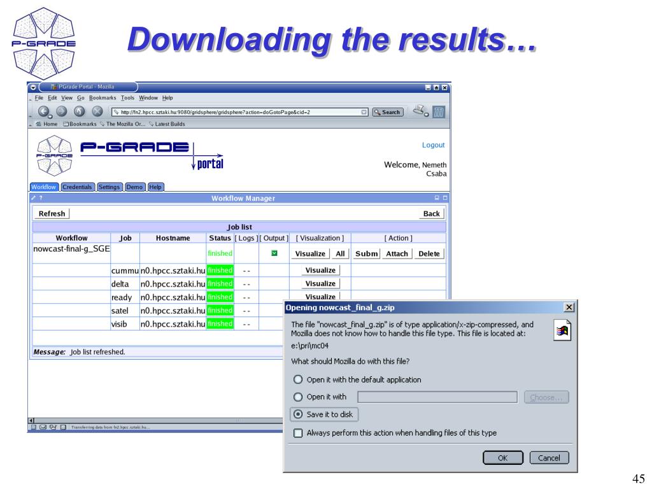The height and width of the screenshot is (489, 652).
Task: Click the window menu button on Mozilla title bar
Action: [33, 87]
